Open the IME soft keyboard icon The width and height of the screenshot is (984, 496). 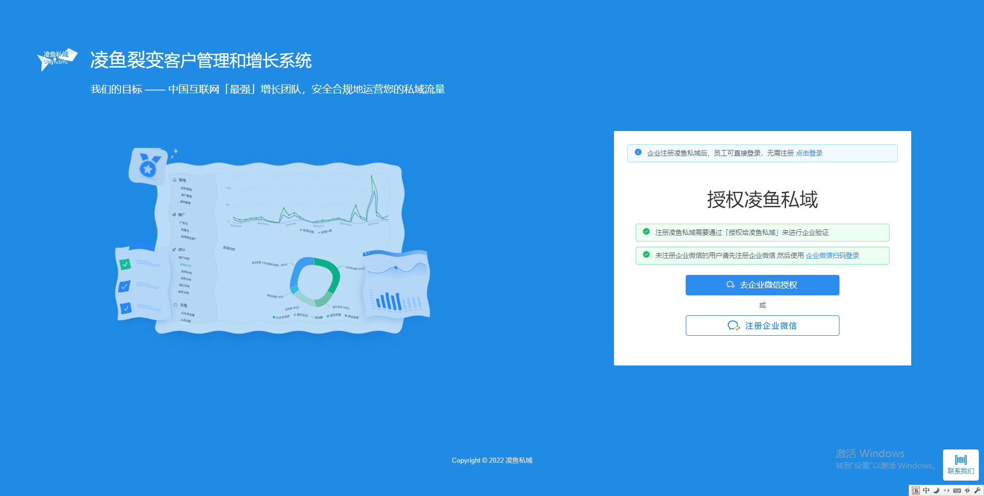tap(957, 490)
